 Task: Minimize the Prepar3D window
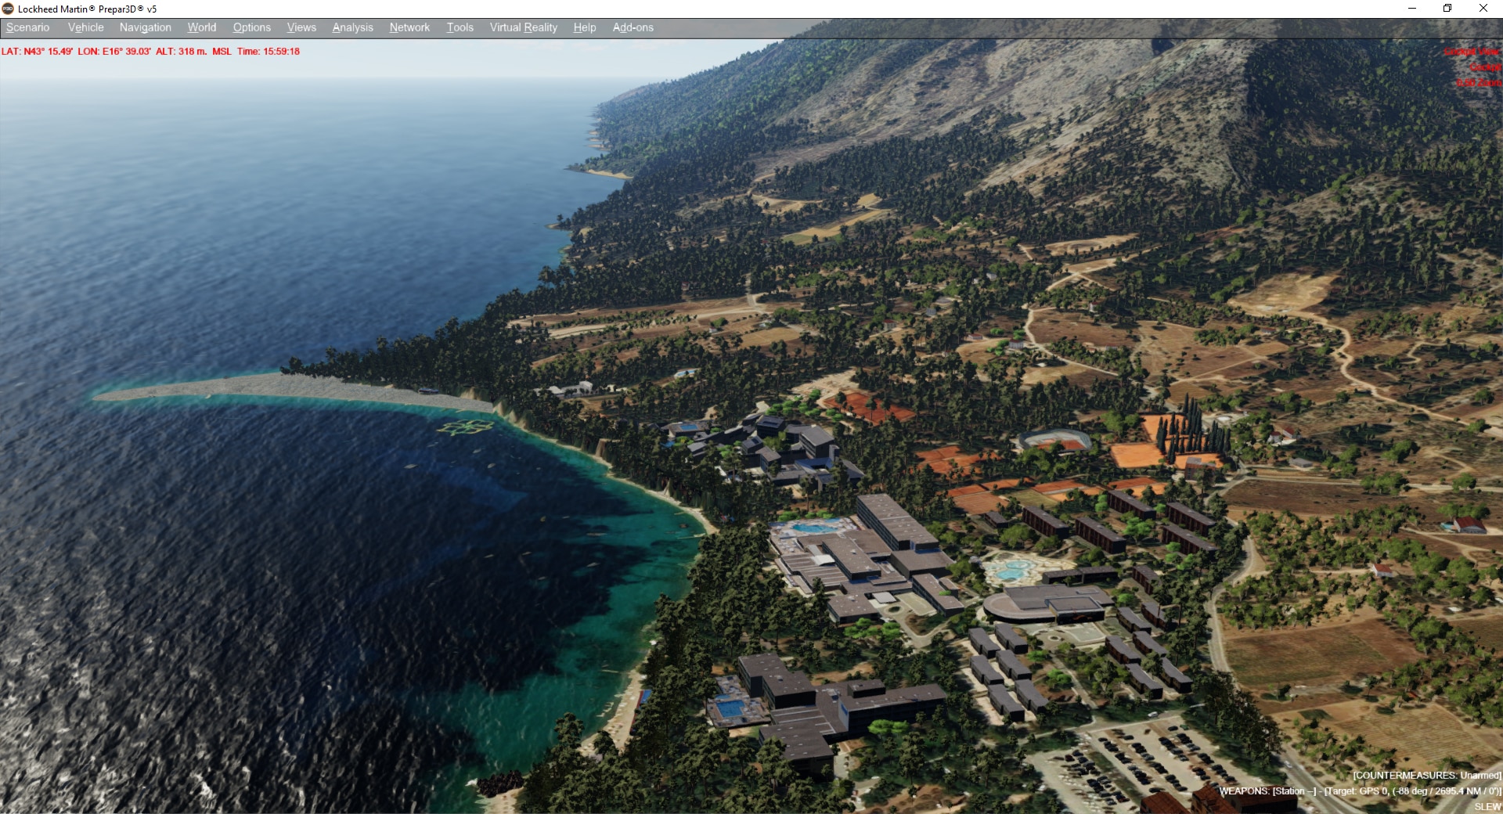pyautogui.click(x=1412, y=9)
